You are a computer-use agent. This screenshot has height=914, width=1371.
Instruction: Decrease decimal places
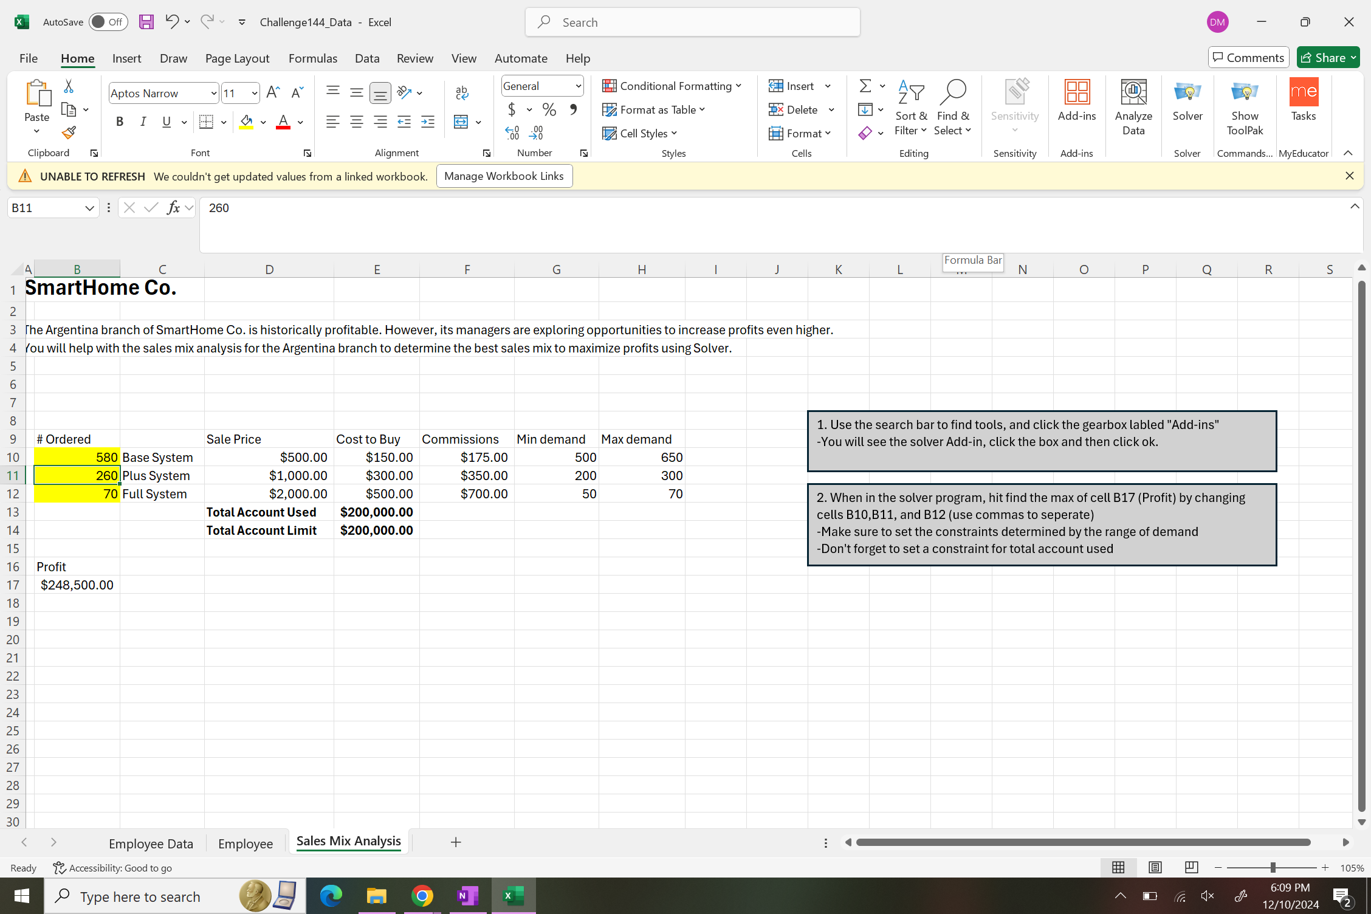[537, 133]
